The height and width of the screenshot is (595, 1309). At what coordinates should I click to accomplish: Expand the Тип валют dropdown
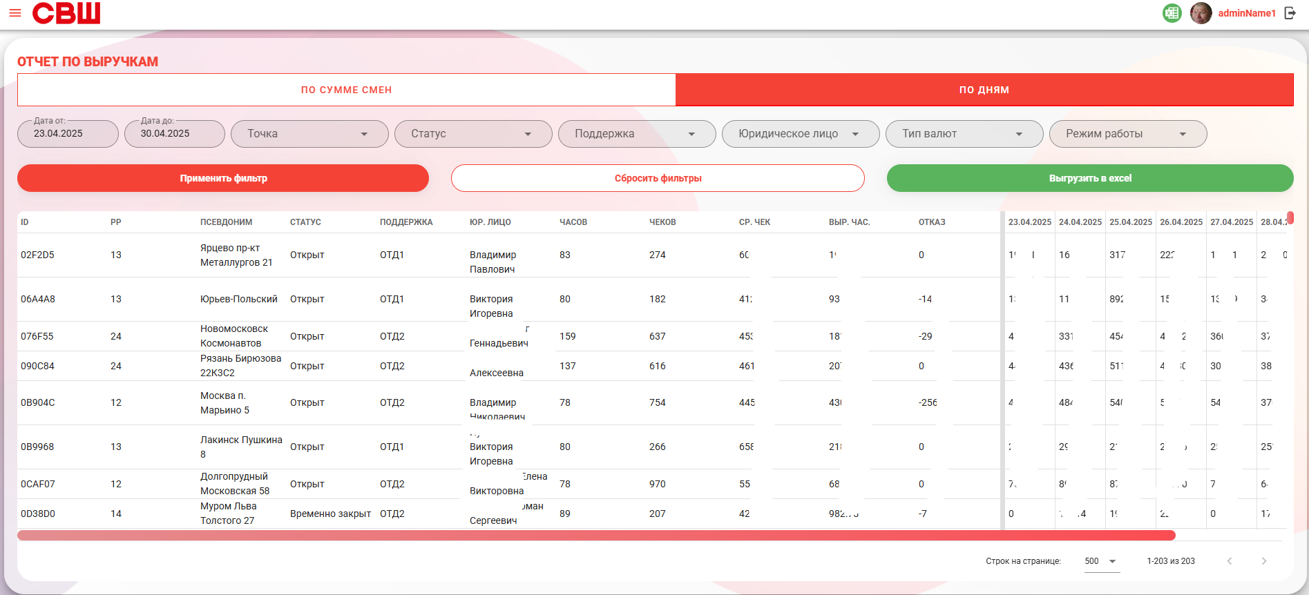click(x=964, y=134)
